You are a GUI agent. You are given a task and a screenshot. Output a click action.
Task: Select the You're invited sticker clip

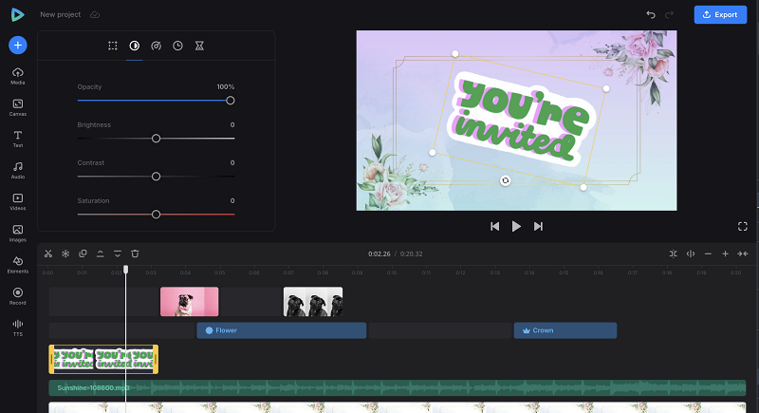103,359
